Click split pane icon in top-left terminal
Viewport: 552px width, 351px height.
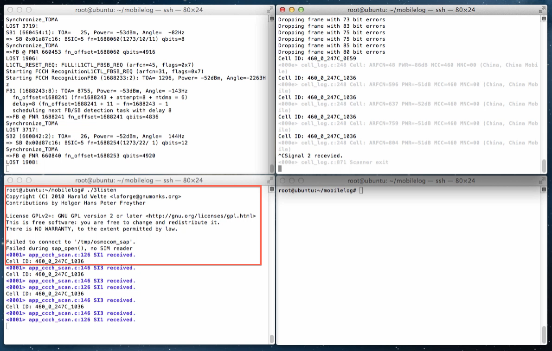(271, 19)
